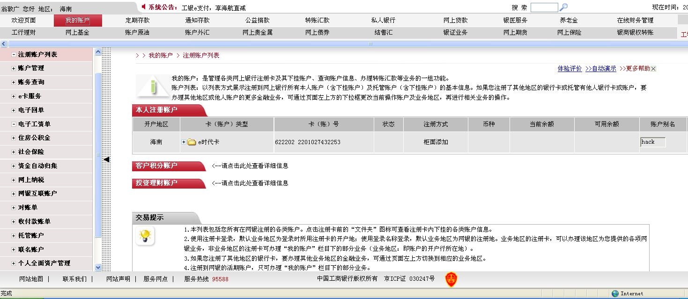Open 养老金 menu

point(569,21)
